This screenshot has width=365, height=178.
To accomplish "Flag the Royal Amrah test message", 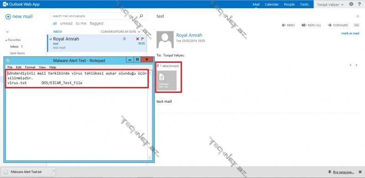I will point(143,39).
